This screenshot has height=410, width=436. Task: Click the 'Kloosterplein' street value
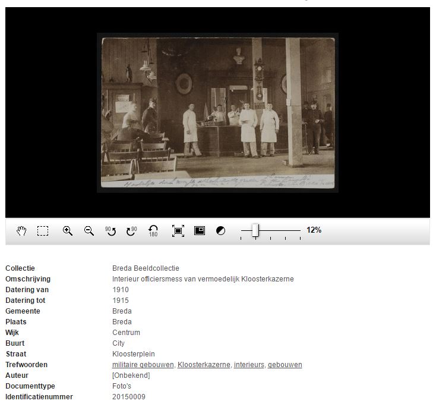132,354
